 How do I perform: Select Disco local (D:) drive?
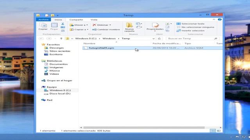pyautogui.click(x=60, y=94)
